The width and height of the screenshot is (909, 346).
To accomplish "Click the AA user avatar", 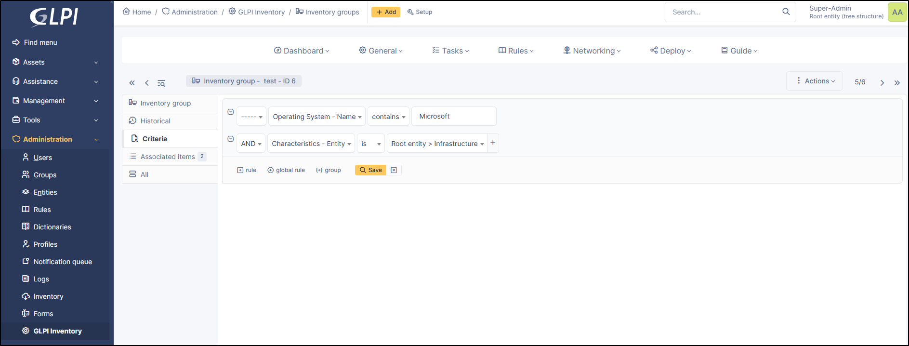I will pyautogui.click(x=897, y=12).
